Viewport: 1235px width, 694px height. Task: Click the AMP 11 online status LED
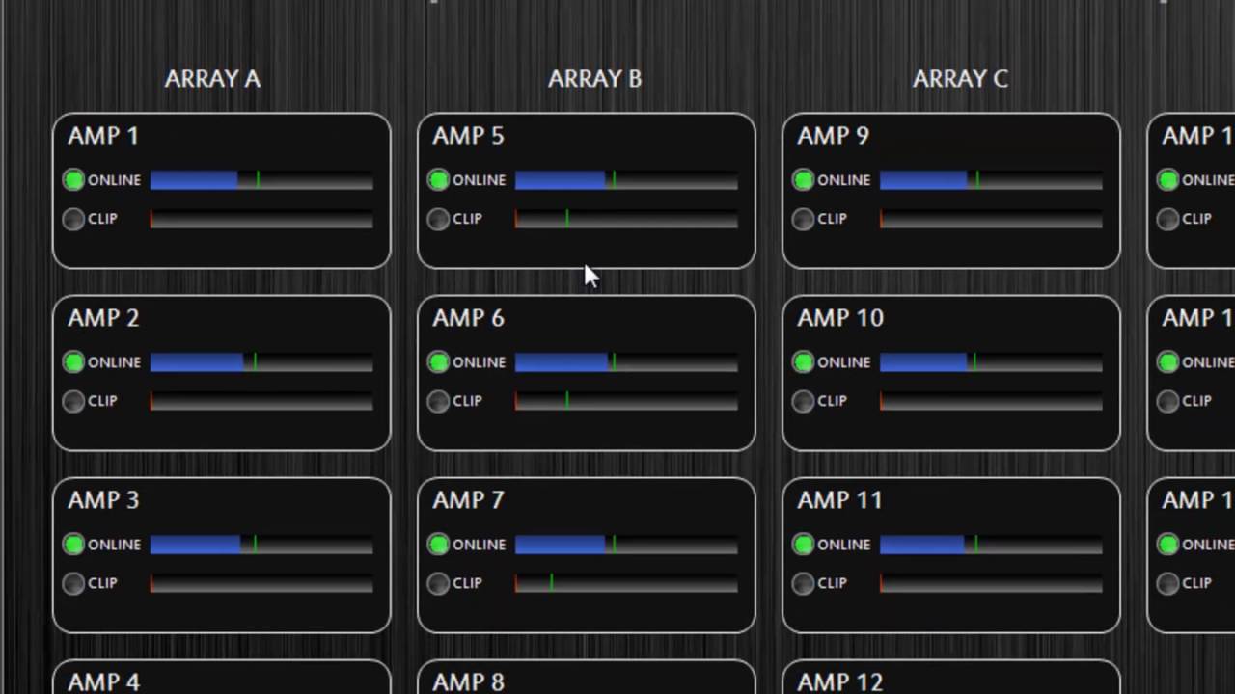804,545
